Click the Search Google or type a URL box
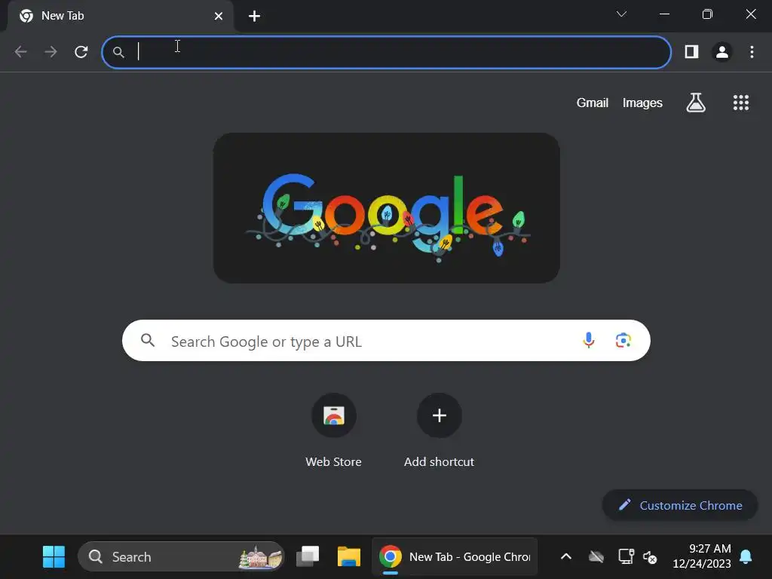This screenshot has width=772, height=579. pos(386,341)
